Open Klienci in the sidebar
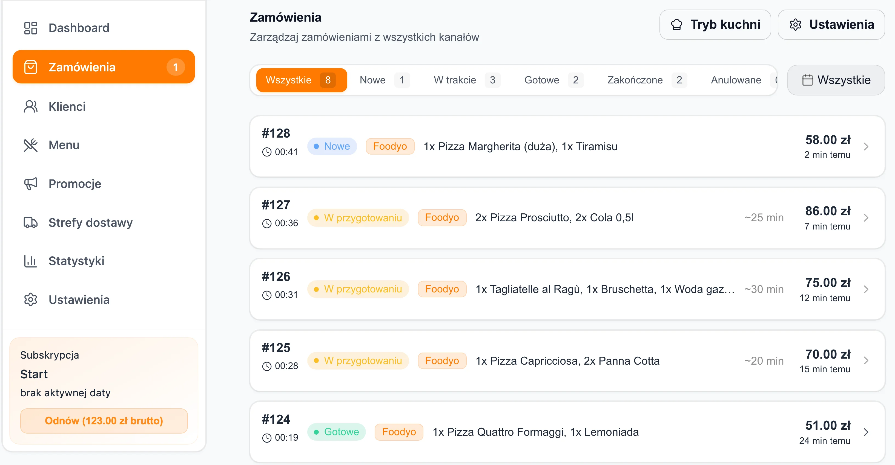This screenshot has height=465, width=895. [x=104, y=106]
